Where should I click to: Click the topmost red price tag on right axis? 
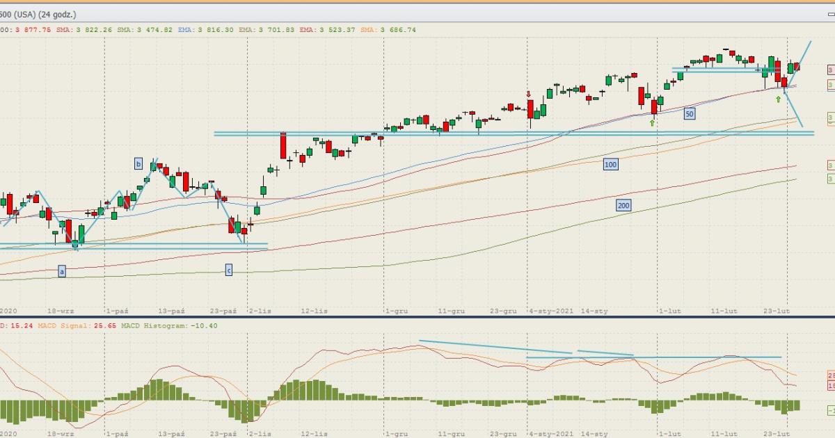click(x=830, y=70)
